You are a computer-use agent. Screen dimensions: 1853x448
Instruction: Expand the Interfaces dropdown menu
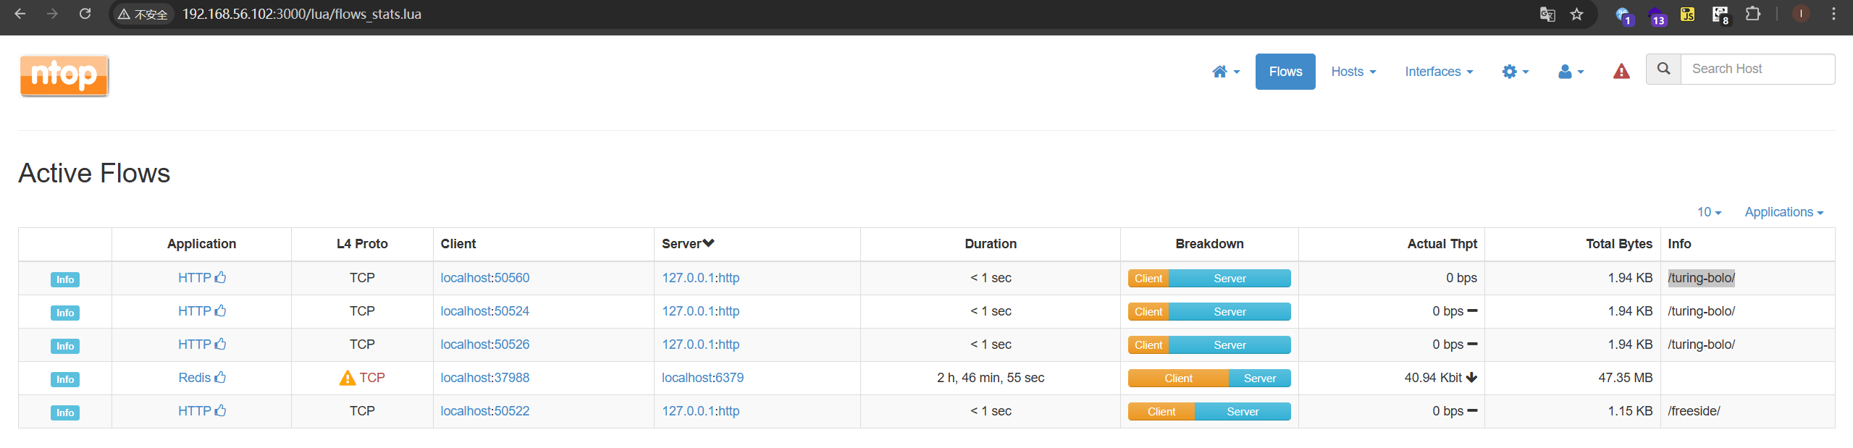[x=1438, y=72]
